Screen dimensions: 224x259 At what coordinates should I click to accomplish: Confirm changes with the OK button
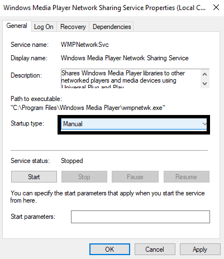tap(109, 250)
